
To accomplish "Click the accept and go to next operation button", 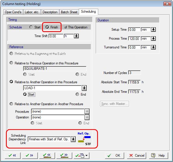I will coord(28,155).
